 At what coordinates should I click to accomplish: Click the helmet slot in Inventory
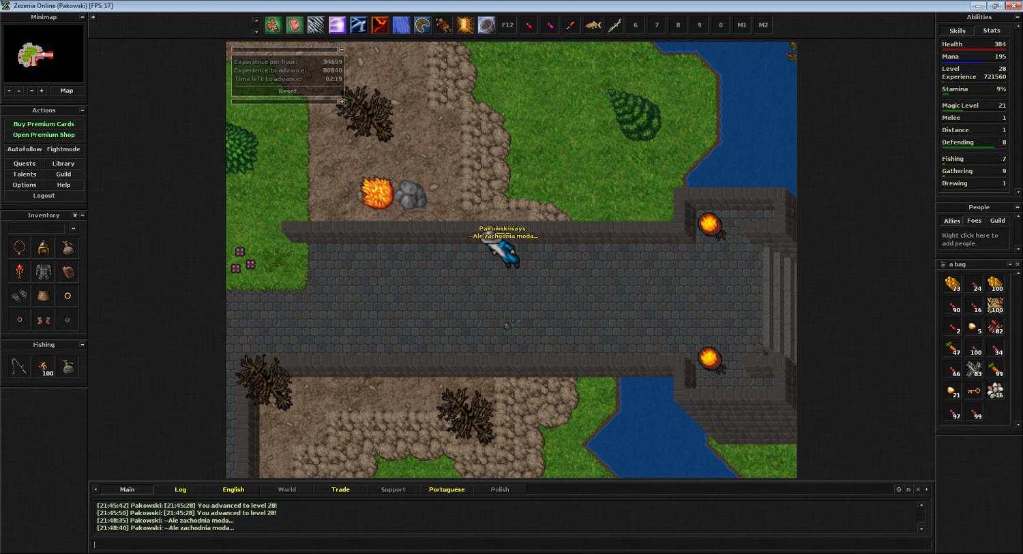pyautogui.click(x=44, y=248)
